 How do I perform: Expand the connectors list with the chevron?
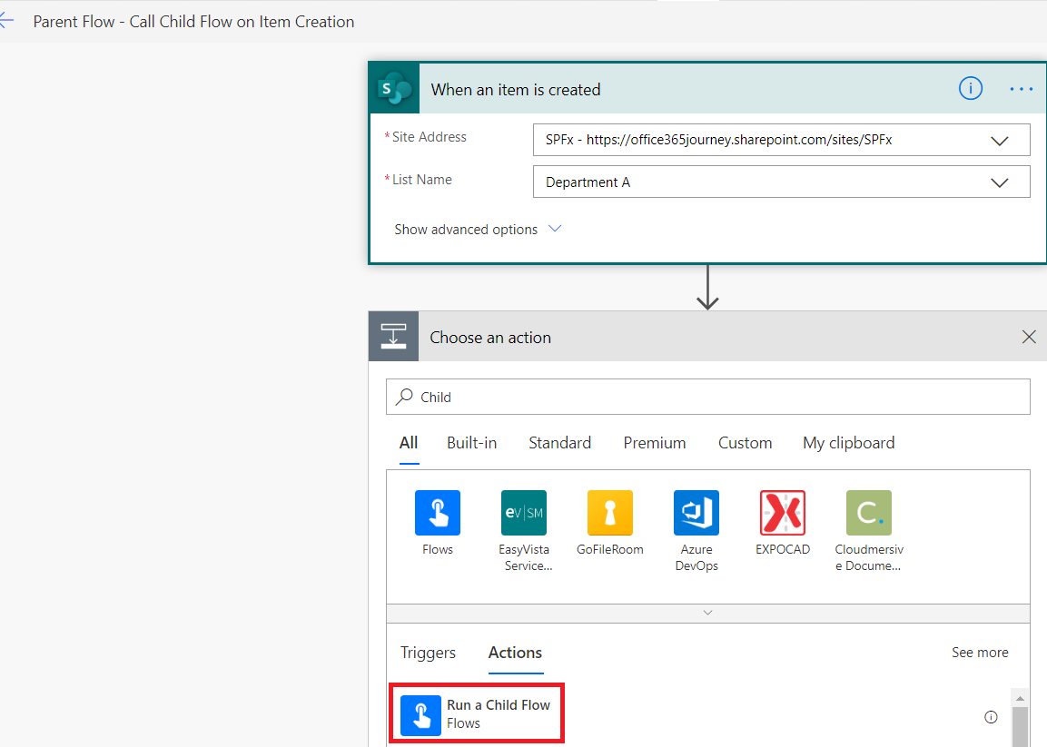[x=707, y=613]
